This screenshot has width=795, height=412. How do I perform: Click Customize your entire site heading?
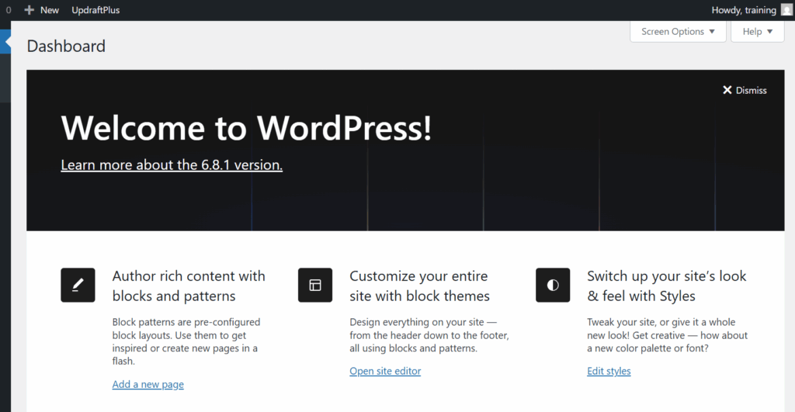point(420,286)
